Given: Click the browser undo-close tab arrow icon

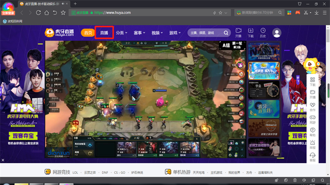Looking at the screenshot, I should (x=55, y=13).
